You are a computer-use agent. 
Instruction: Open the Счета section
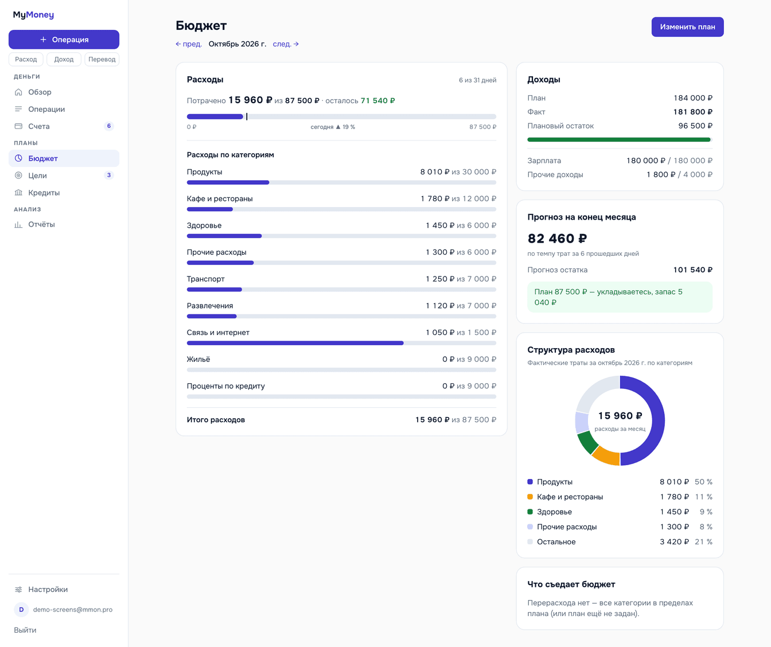pos(64,126)
